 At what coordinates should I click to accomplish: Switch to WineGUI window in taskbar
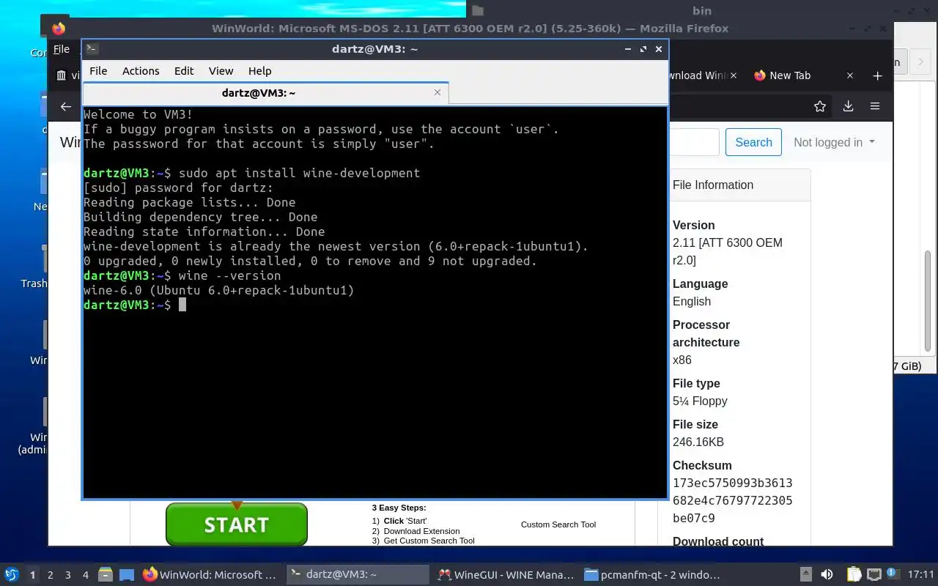pos(505,575)
